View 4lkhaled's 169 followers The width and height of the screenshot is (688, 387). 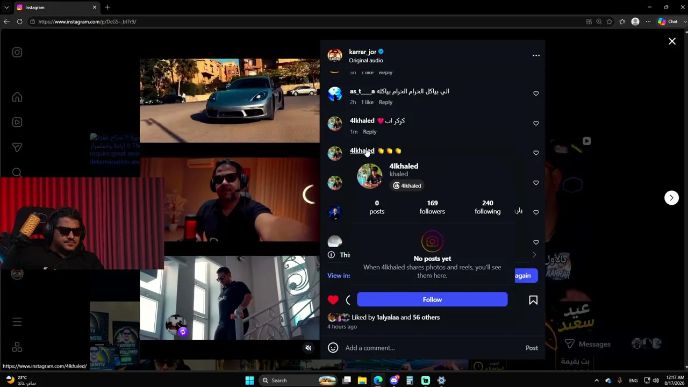432,207
